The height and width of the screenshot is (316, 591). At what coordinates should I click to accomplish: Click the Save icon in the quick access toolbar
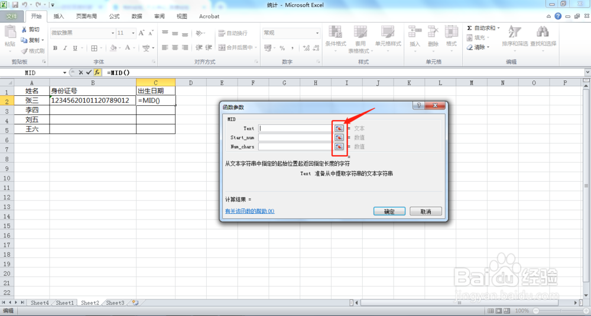click(x=15, y=5)
